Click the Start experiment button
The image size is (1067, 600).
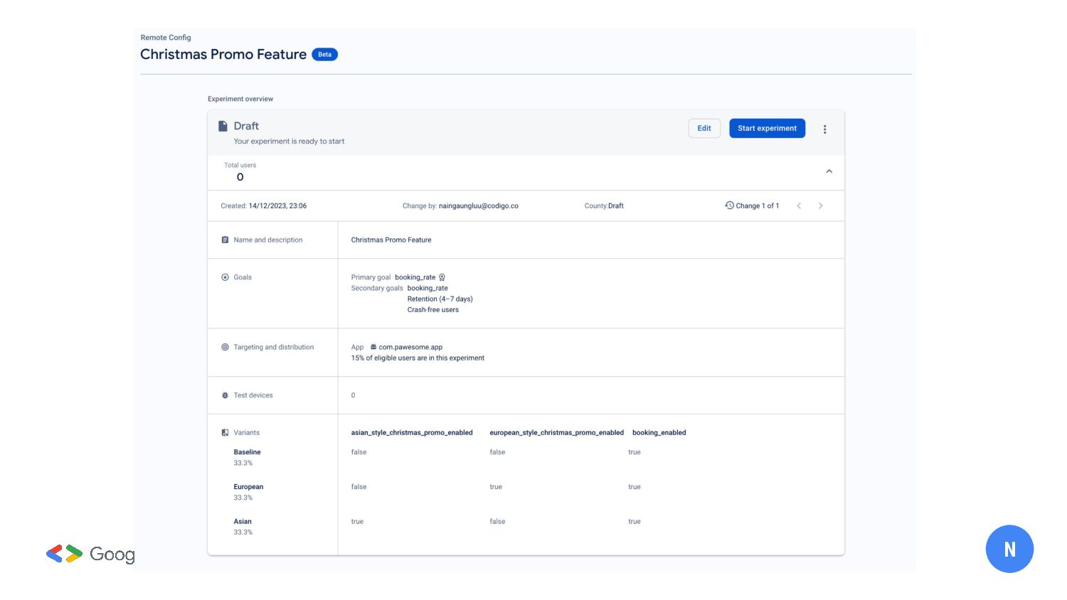[x=767, y=129]
